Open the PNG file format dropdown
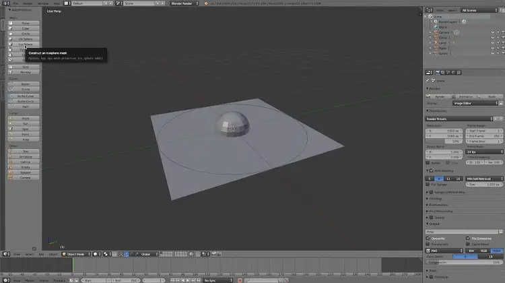Image resolution: width=505 pixels, height=283 pixels. tap(444, 251)
